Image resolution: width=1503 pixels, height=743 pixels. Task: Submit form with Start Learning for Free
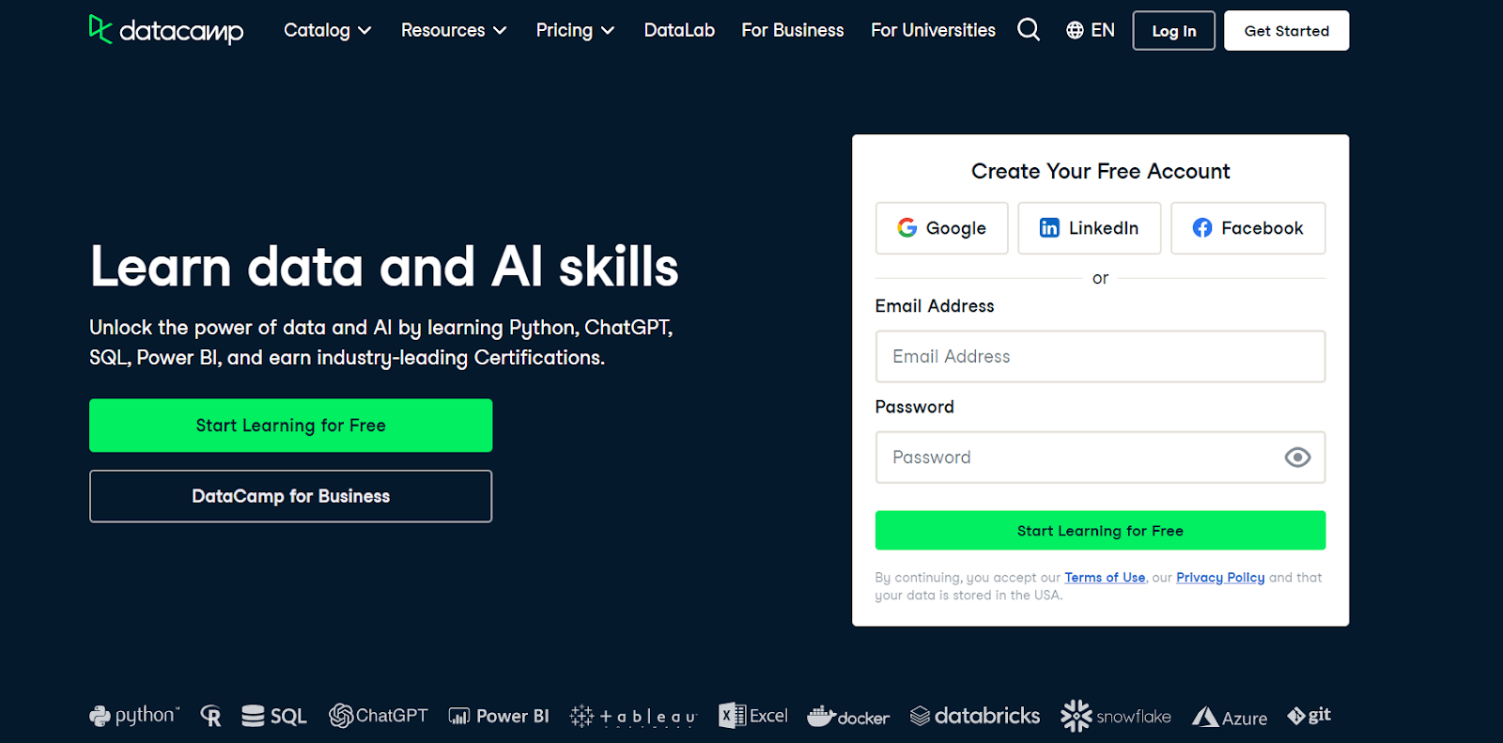tap(1100, 531)
